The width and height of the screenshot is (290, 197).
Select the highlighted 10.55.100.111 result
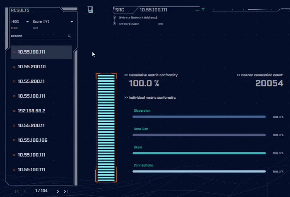(x=41, y=52)
